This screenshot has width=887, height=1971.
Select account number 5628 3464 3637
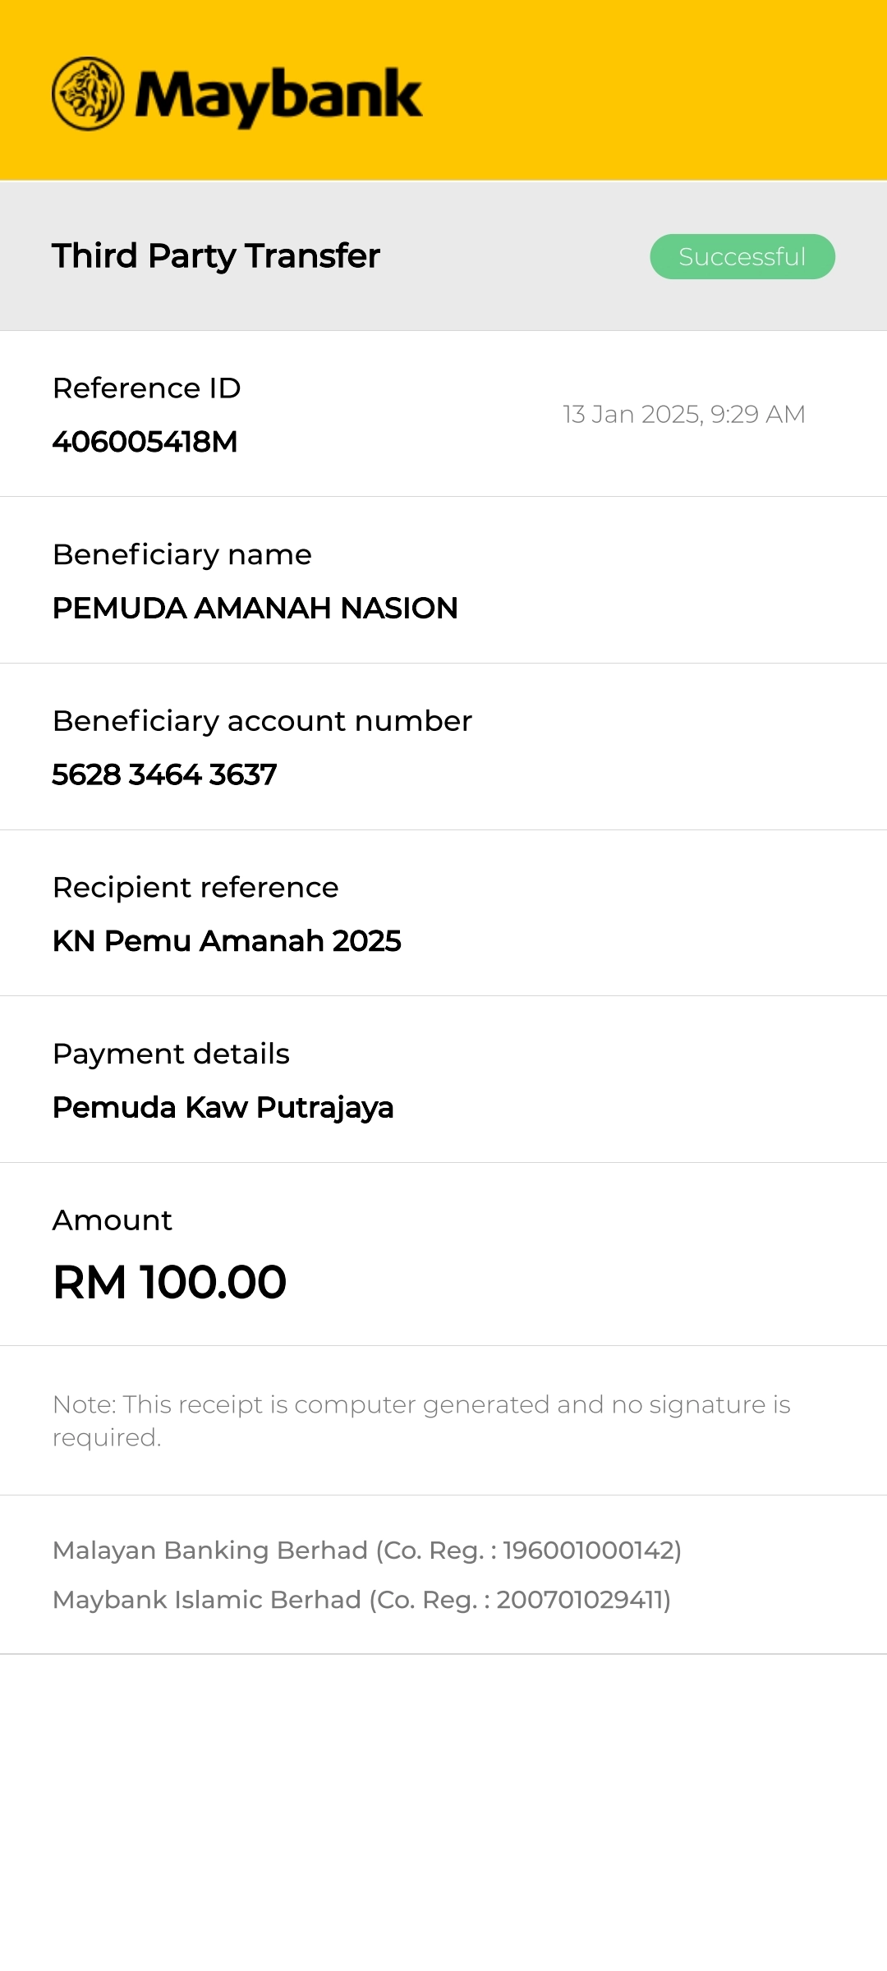coord(164,774)
